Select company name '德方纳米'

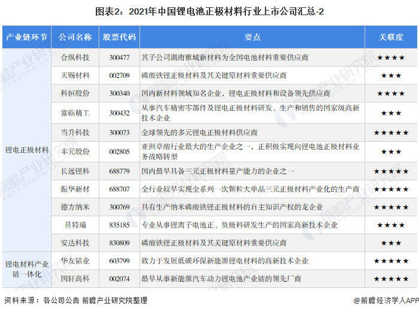click(75, 207)
